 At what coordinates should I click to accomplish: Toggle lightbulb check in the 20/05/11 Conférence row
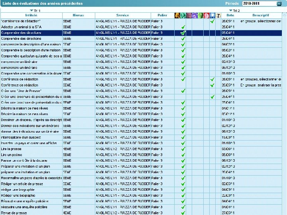(212, 85)
